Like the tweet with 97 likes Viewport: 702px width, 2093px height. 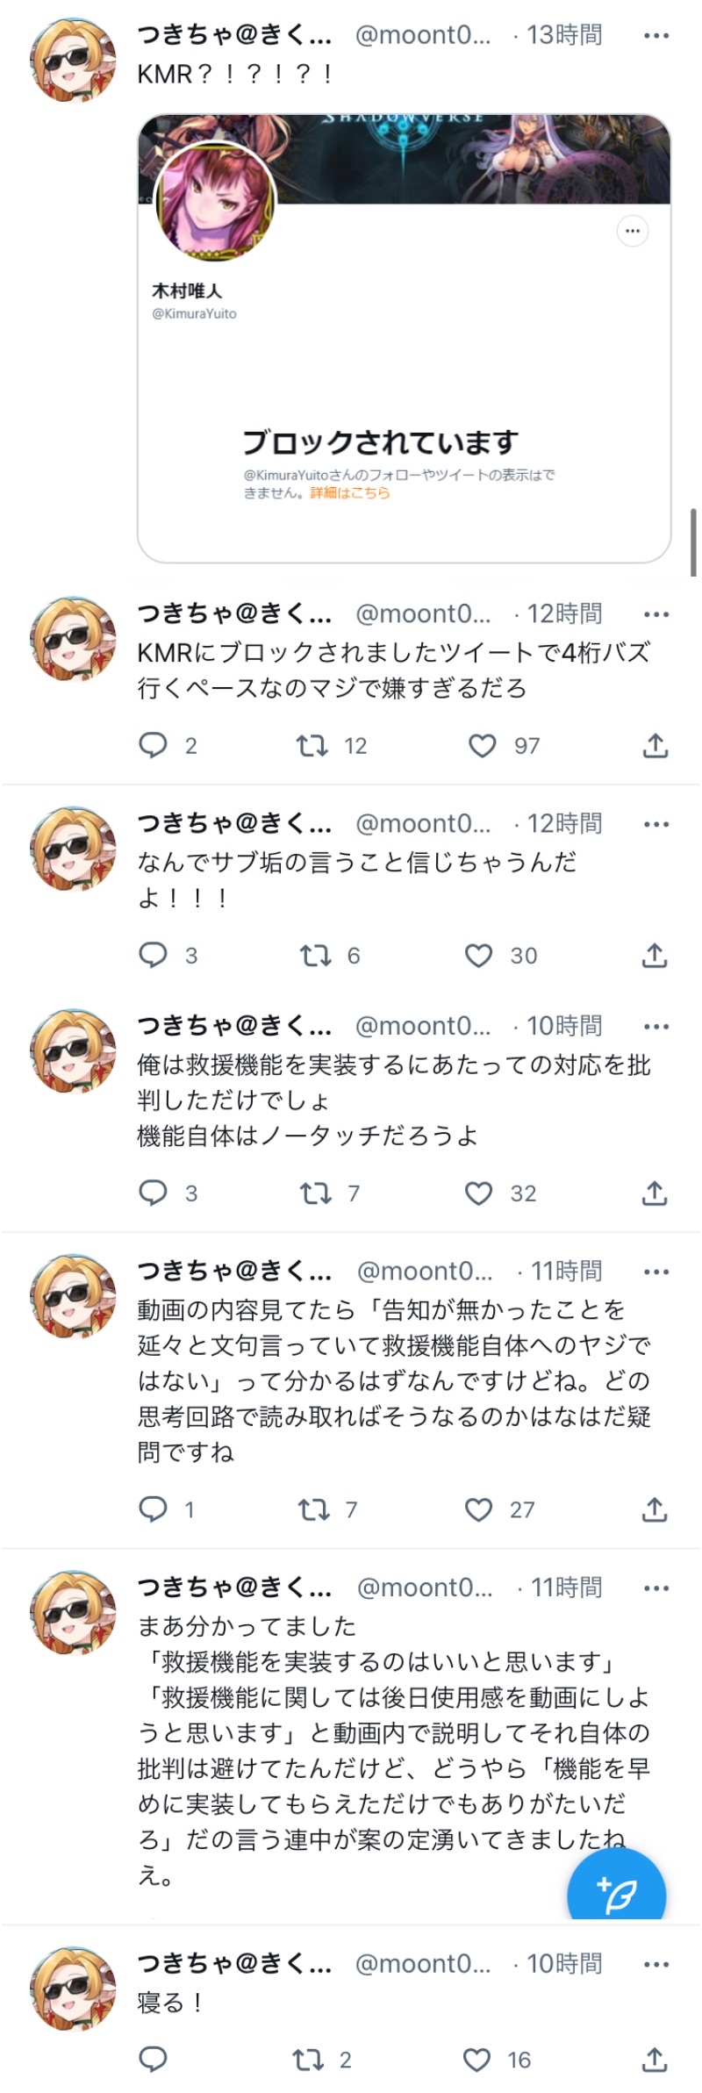482,746
